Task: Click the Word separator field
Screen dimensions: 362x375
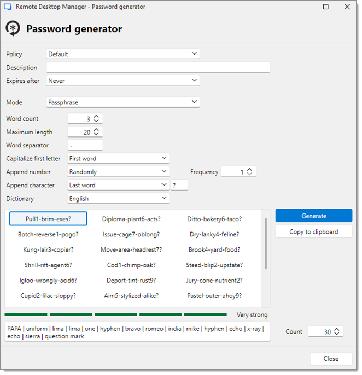Action: point(85,145)
